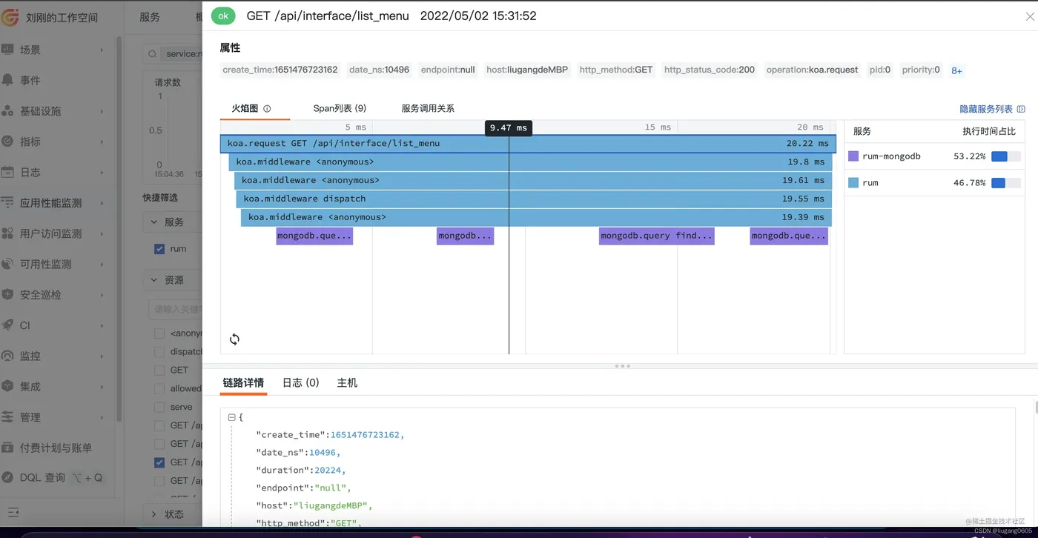This screenshot has height=538, width=1038.
Task: Open 场景 via its monitor icon
Action: [x=7, y=50]
